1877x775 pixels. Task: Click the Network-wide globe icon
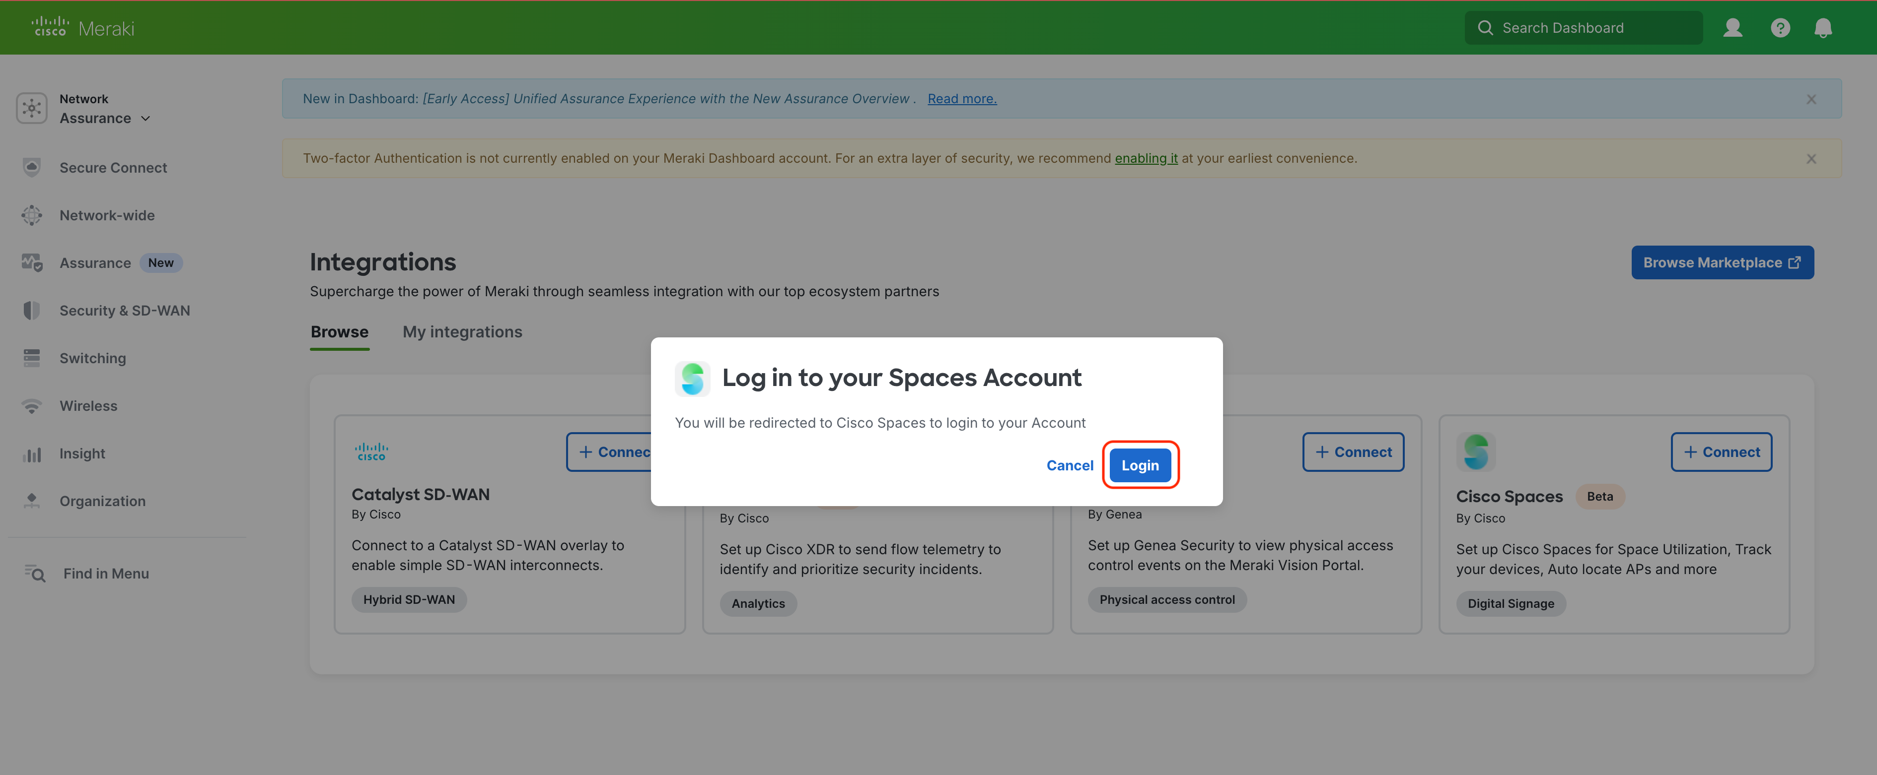(x=31, y=216)
